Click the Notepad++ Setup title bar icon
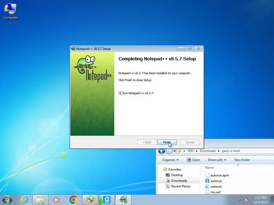 [x=73, y=49]
